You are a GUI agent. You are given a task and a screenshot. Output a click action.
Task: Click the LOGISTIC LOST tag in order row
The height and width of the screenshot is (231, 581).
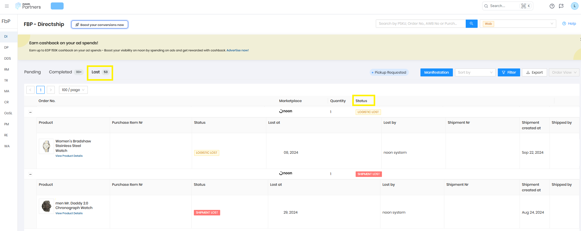(368, 112)
